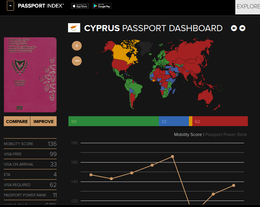Click the highest point on the chart line

tap(173, 156)
